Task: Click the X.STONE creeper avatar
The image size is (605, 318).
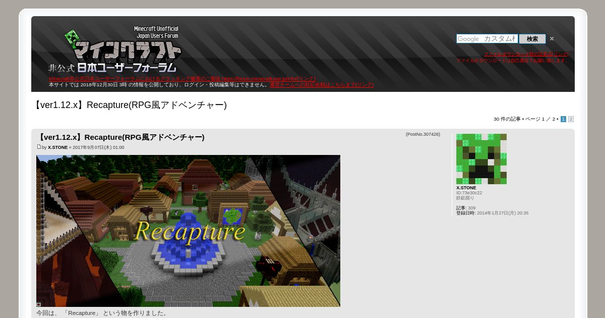Action: 481,159
